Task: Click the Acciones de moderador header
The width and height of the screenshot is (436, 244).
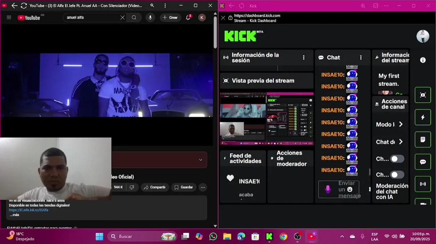Action: [291, 158]
